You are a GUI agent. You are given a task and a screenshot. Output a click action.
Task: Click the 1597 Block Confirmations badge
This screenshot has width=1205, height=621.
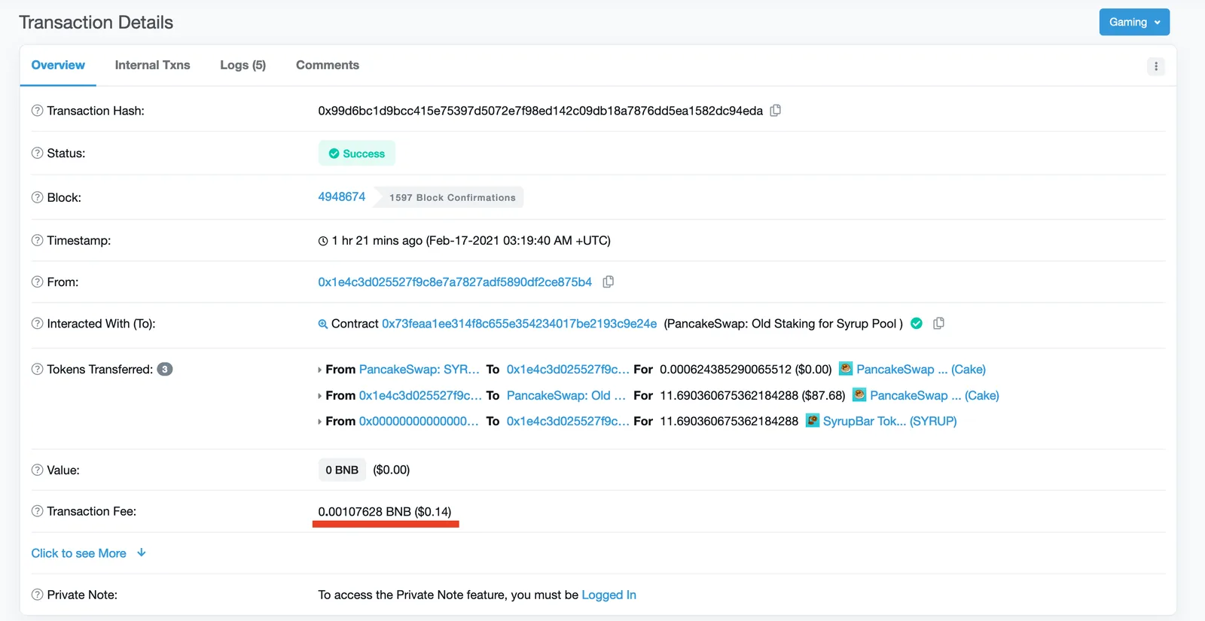452,197
